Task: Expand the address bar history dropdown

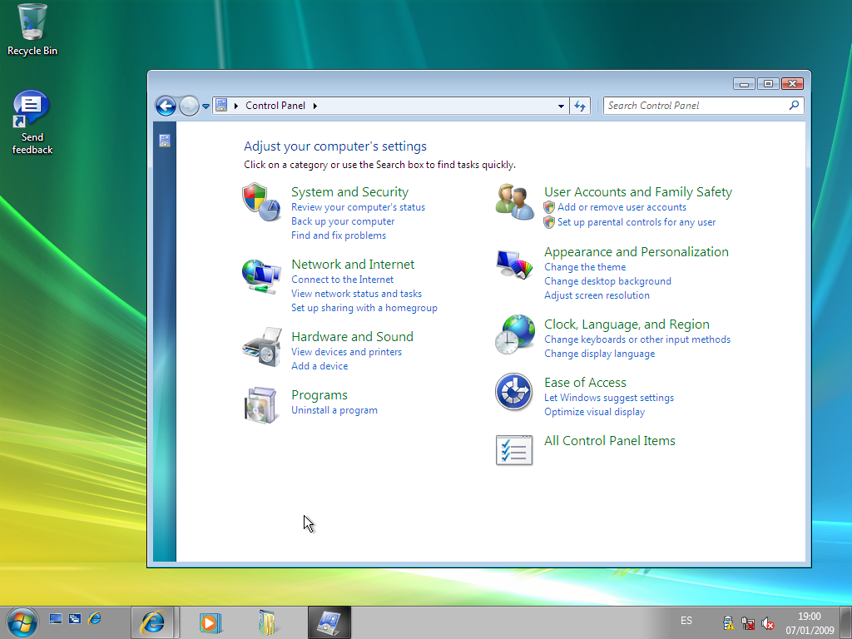Action: [x=561, y=106]
